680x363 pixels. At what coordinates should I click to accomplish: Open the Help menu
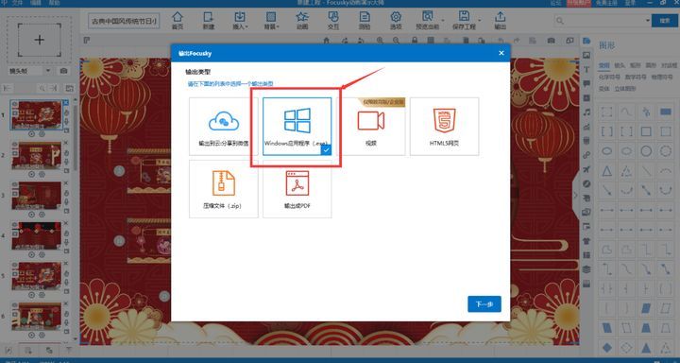coord(54,3)
